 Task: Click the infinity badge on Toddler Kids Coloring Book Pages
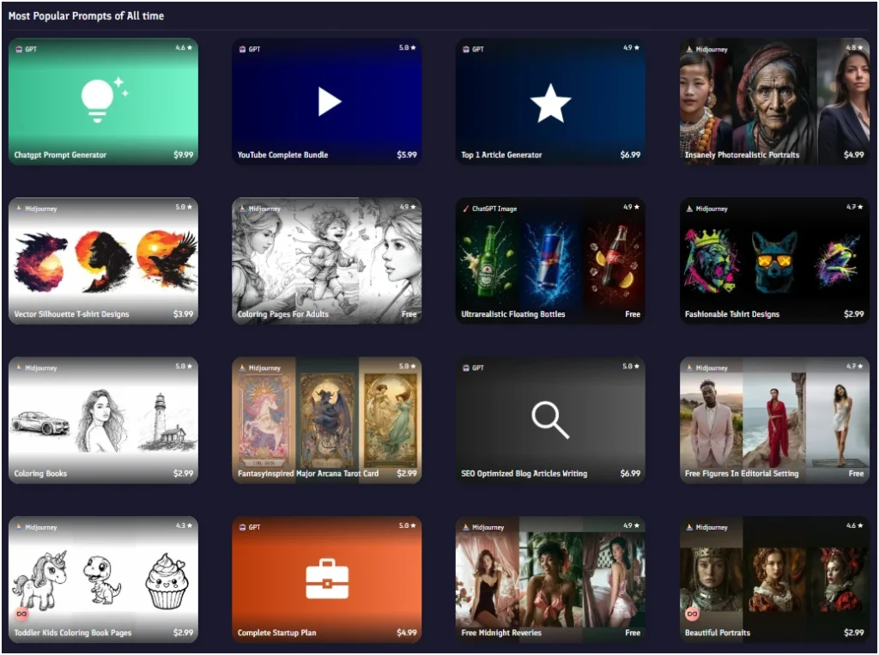click(23, 612)
